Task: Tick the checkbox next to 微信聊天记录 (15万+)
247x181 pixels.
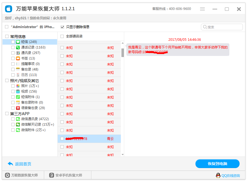Action: (13, 125)
